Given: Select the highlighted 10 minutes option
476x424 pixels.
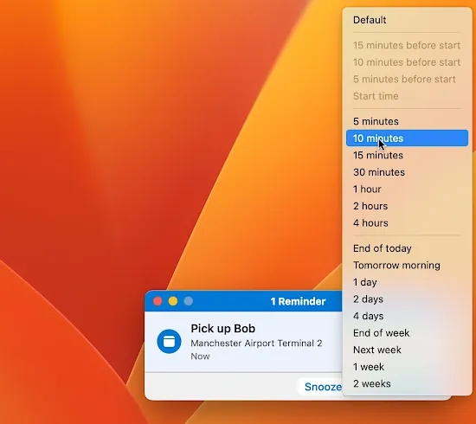Looking at the screenshot, I should pyautogui.click(x=407, y=138).
